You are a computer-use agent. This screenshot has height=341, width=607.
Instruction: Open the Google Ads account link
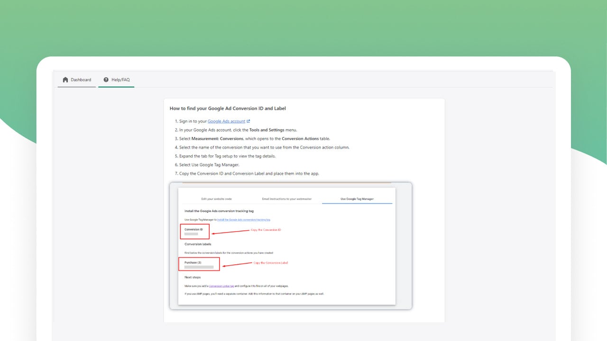click(x=226, y=121)
